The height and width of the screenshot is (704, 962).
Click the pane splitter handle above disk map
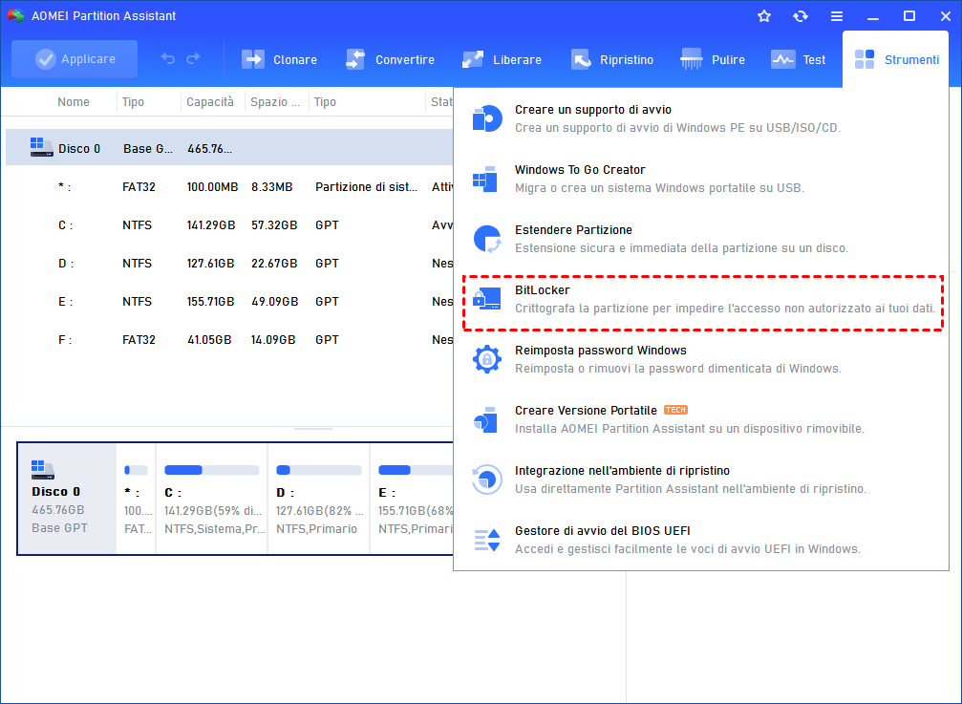tap(313, 429)
